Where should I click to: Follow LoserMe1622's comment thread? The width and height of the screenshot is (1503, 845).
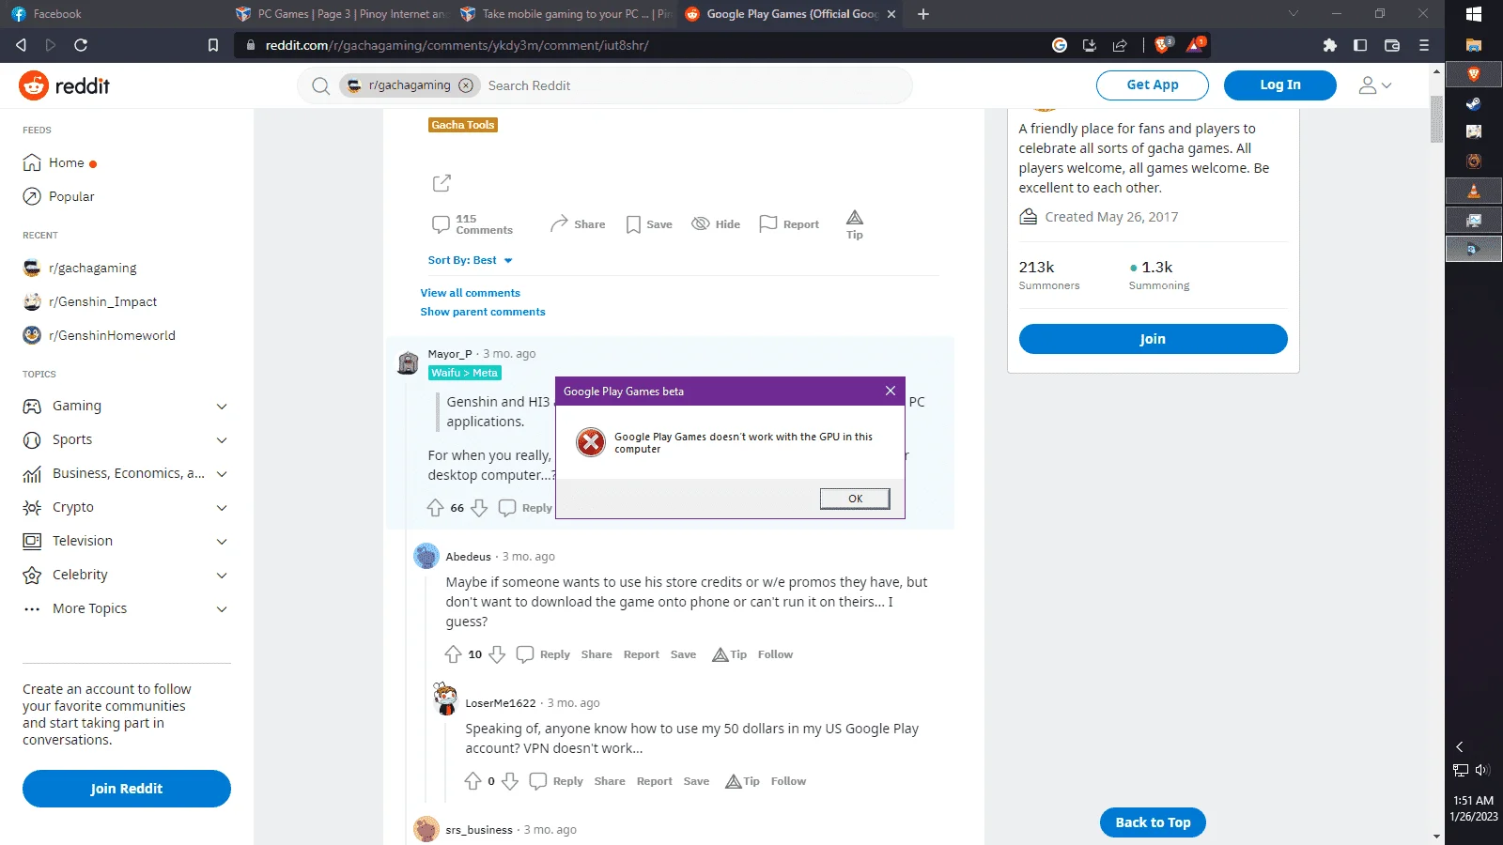788,781
